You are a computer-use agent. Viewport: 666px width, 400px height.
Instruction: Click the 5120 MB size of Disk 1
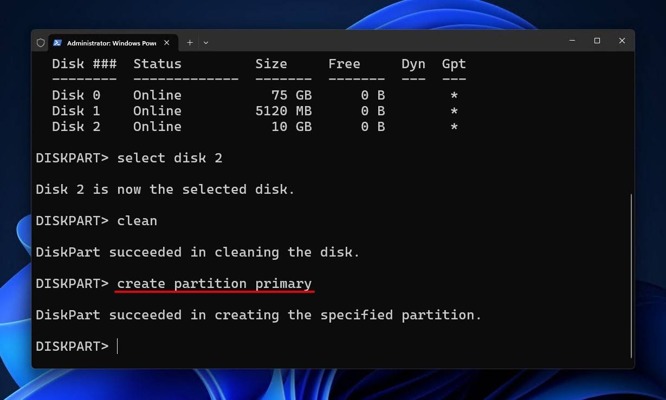point(283,111)
